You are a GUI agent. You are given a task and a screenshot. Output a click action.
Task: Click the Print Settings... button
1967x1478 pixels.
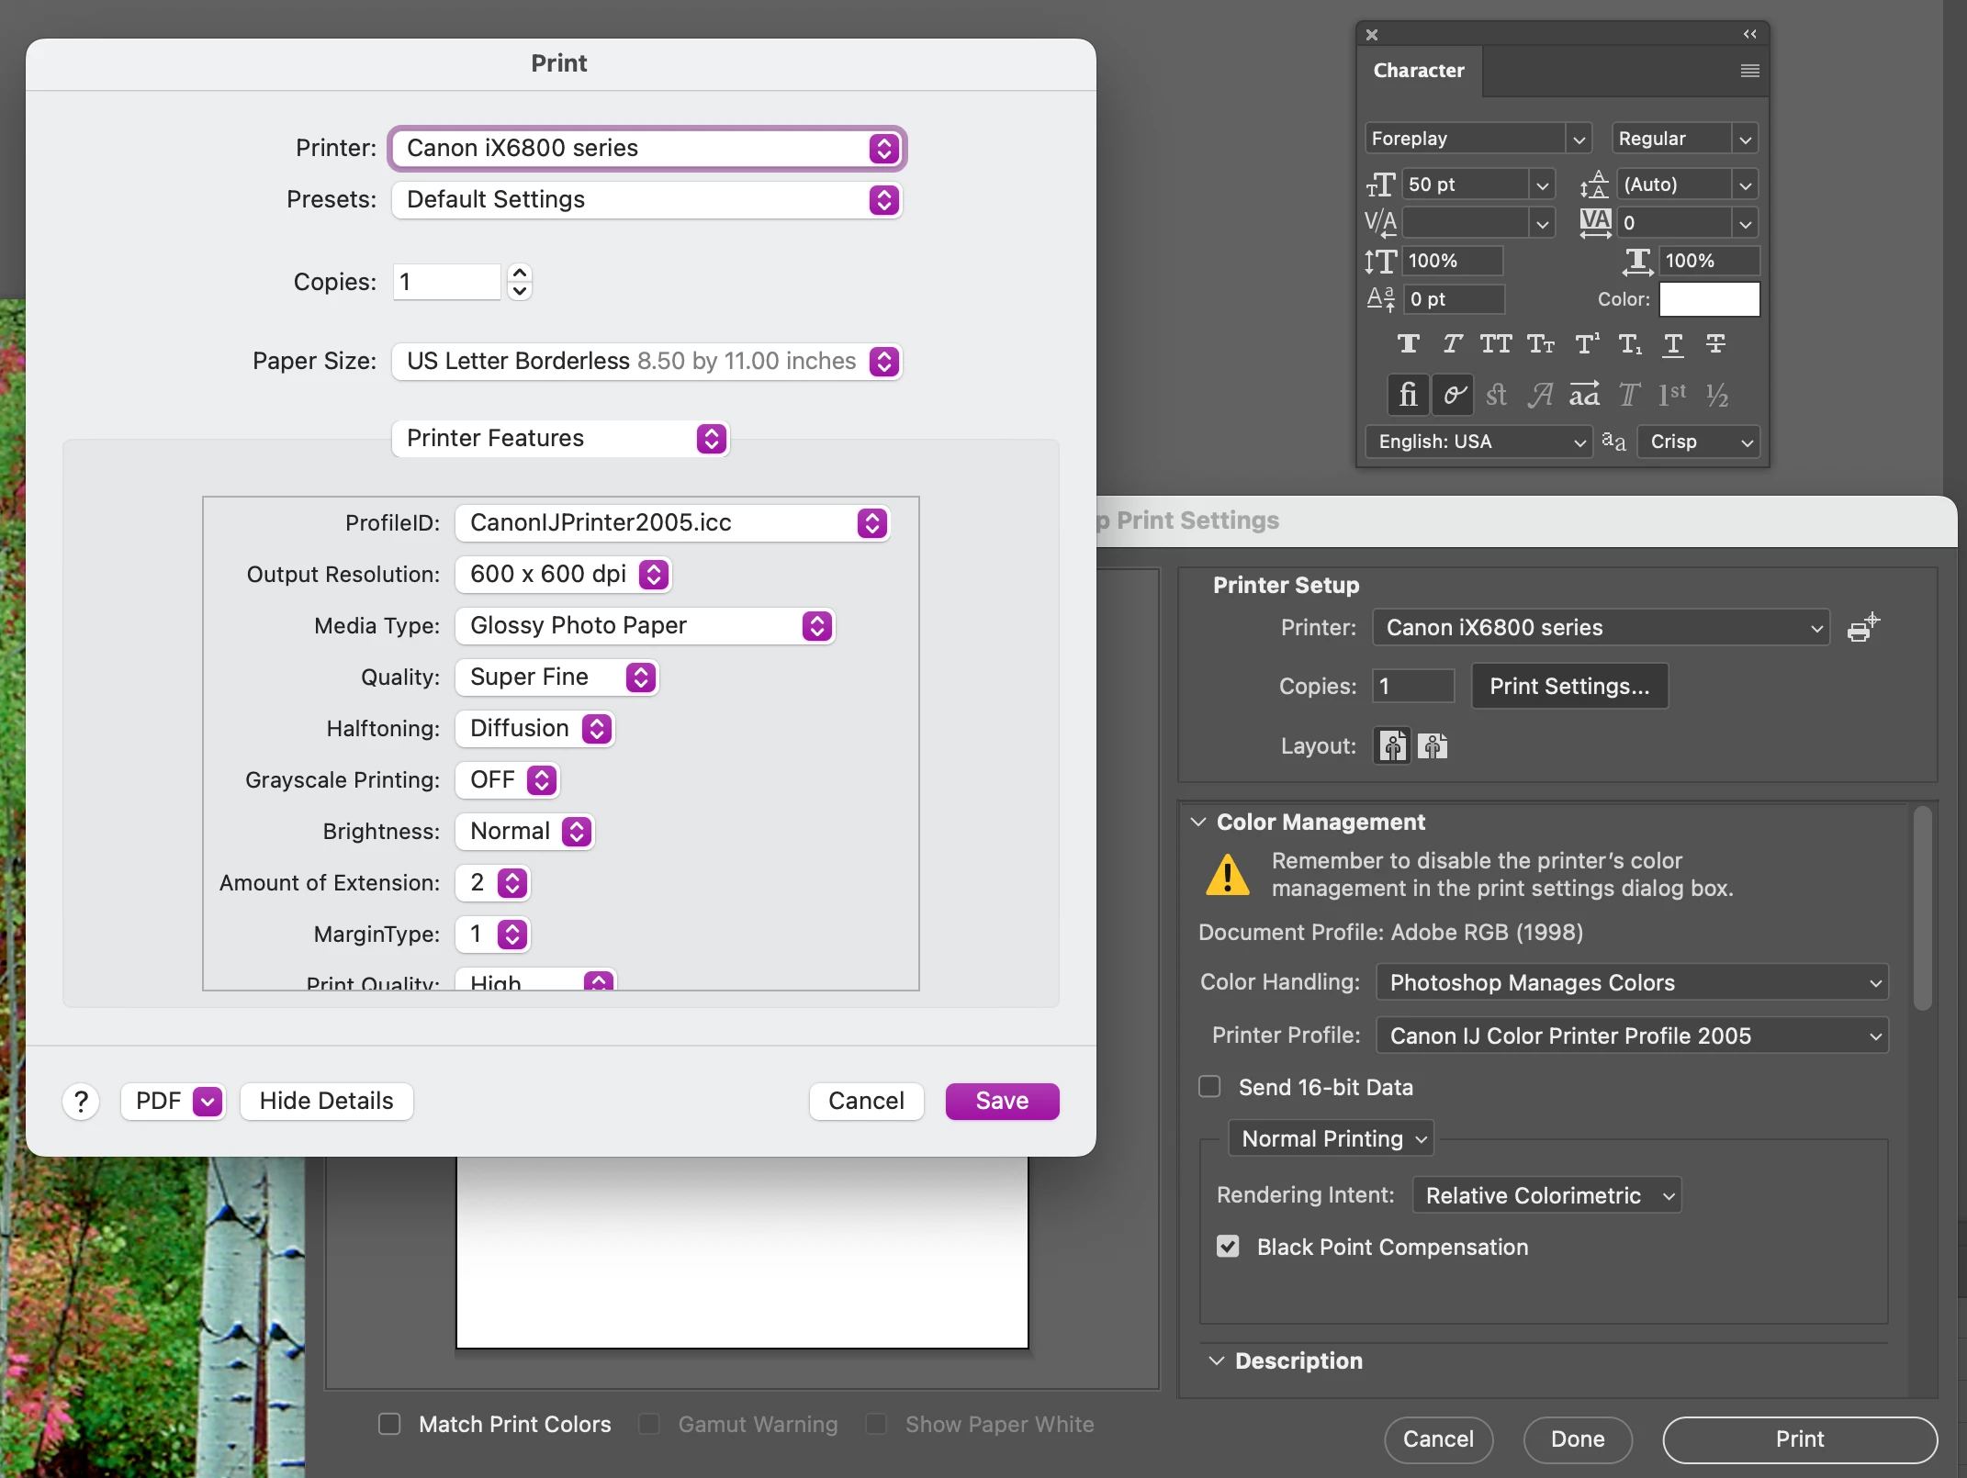pos(1568,686)
